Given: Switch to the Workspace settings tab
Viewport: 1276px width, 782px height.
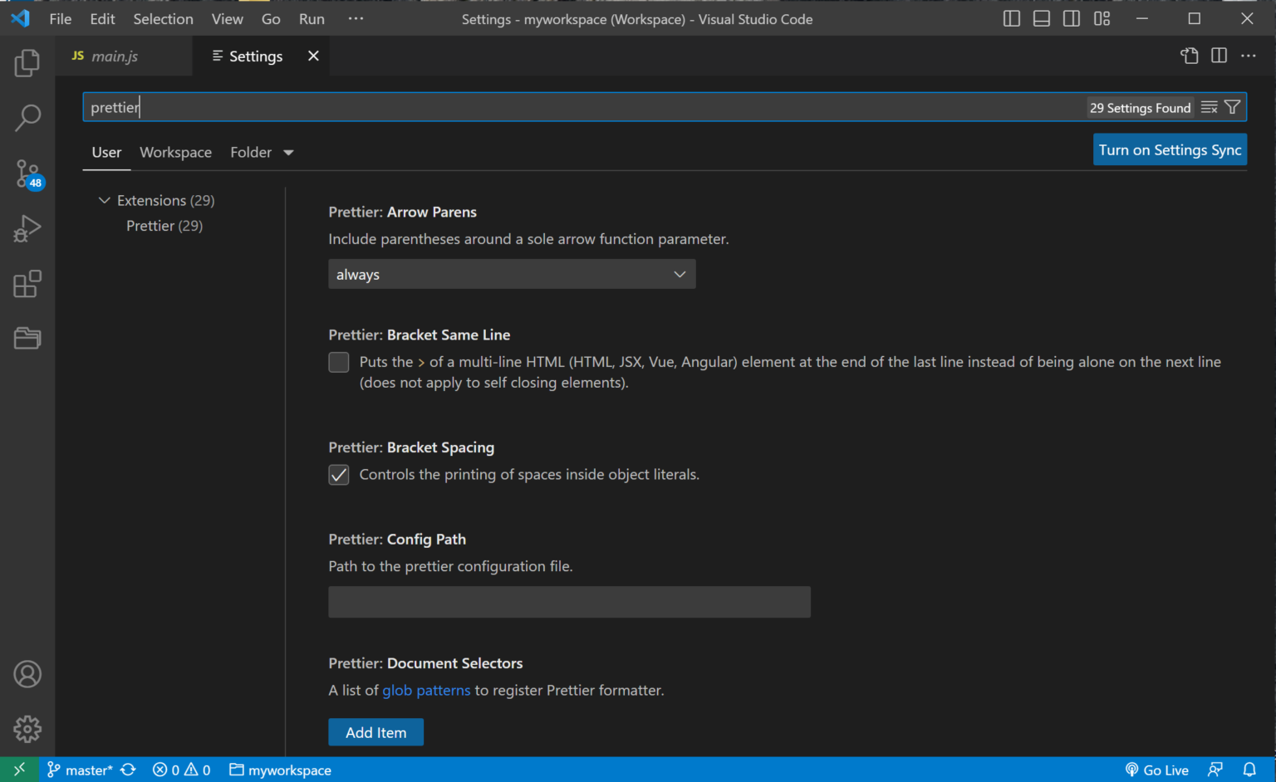Looking at the screenshot, I should tap(175, 152).
